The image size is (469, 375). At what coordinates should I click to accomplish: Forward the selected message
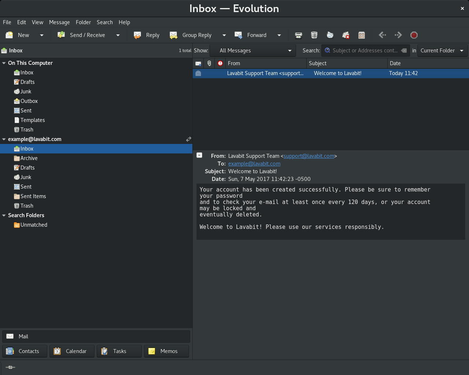coord(251,35)
